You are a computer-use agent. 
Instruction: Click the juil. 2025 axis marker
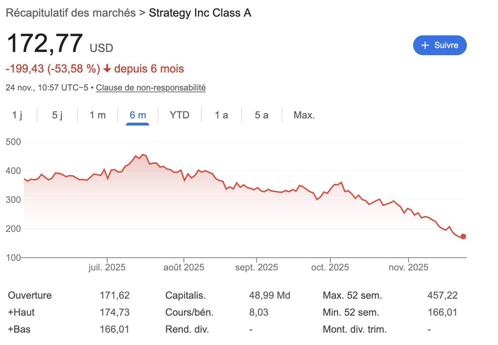[x=107, y=267]
